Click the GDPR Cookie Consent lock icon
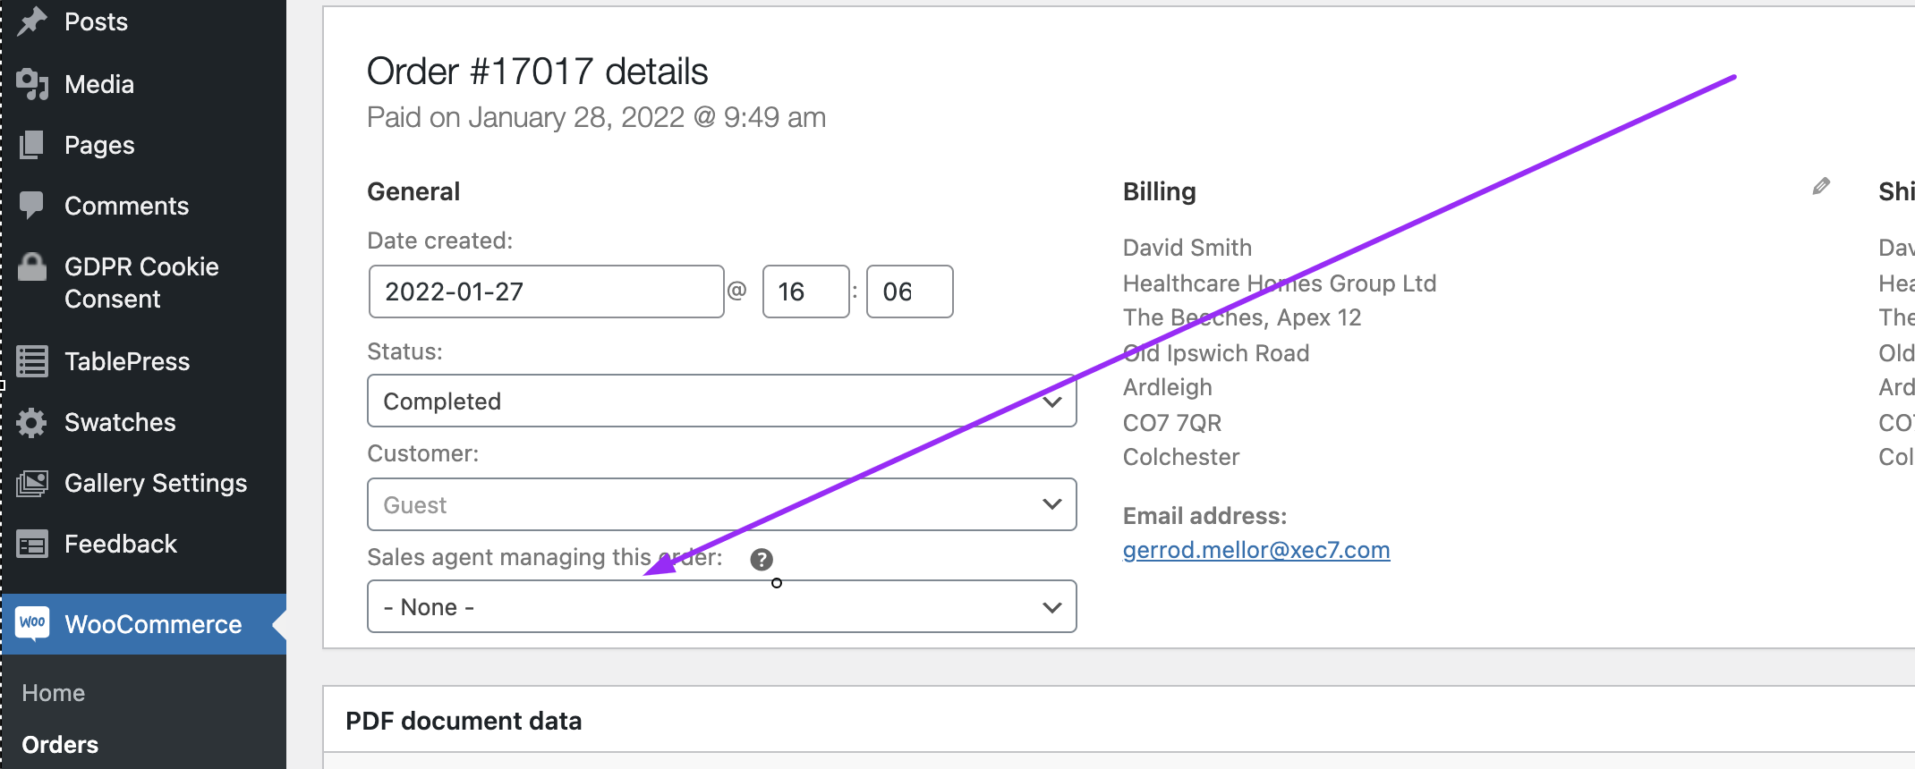Image resolution: width=1915 pixels, height=769 pixels. pyautogui.click(x=32, y=266)
